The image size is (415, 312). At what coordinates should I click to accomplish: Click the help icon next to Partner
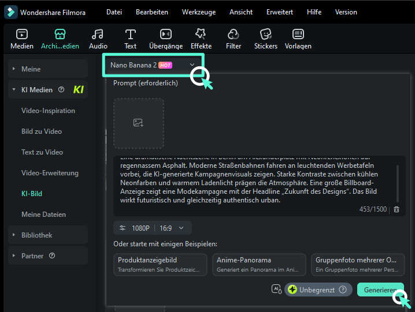click(x=52, y=255)
